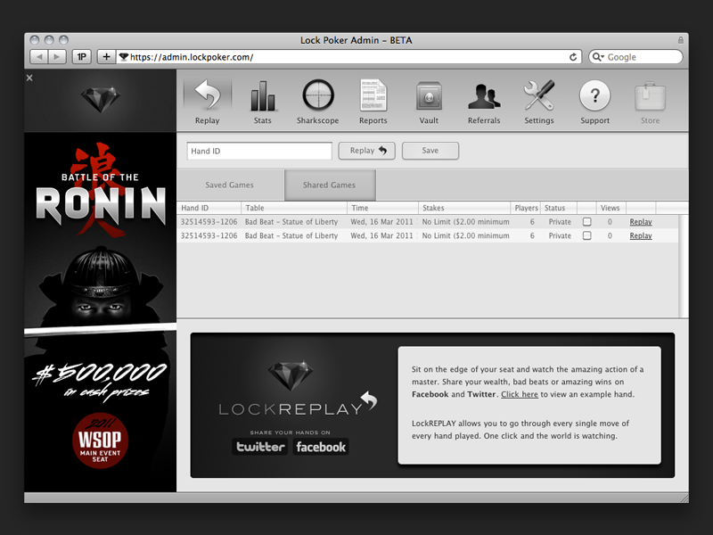
Task: Click the window resize grip corner
Action: (x=684, y=498)
